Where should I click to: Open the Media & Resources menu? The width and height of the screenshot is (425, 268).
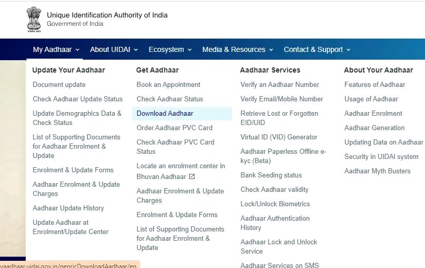click(238, 49)
